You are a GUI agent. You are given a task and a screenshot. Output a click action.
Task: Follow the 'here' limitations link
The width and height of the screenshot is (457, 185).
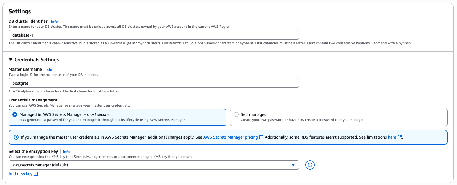pos(392,137)
